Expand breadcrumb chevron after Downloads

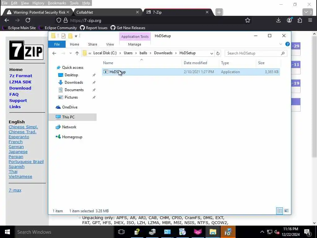176,53
